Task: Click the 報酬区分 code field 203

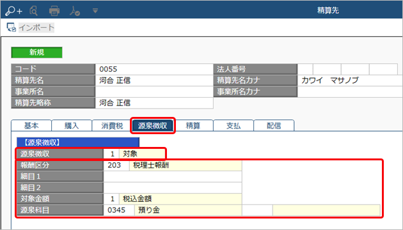Action: 116,165
